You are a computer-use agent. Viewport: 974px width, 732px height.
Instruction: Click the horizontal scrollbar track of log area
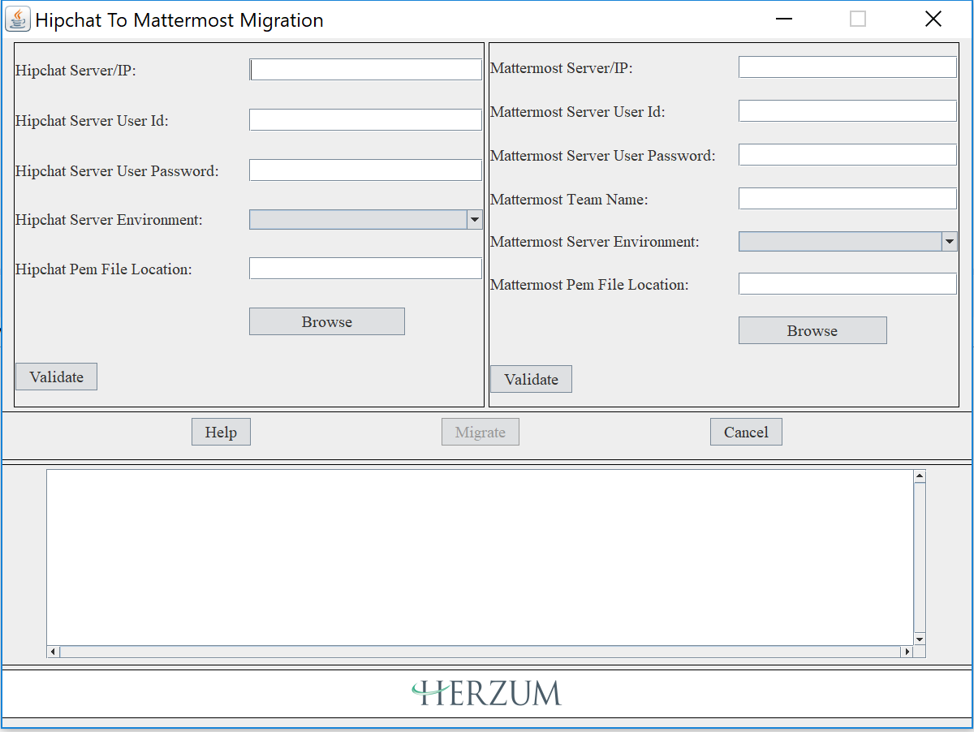point(480,652)
